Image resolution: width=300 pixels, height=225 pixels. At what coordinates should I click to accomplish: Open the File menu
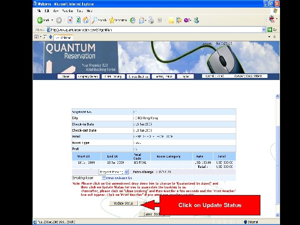(39, 11)
